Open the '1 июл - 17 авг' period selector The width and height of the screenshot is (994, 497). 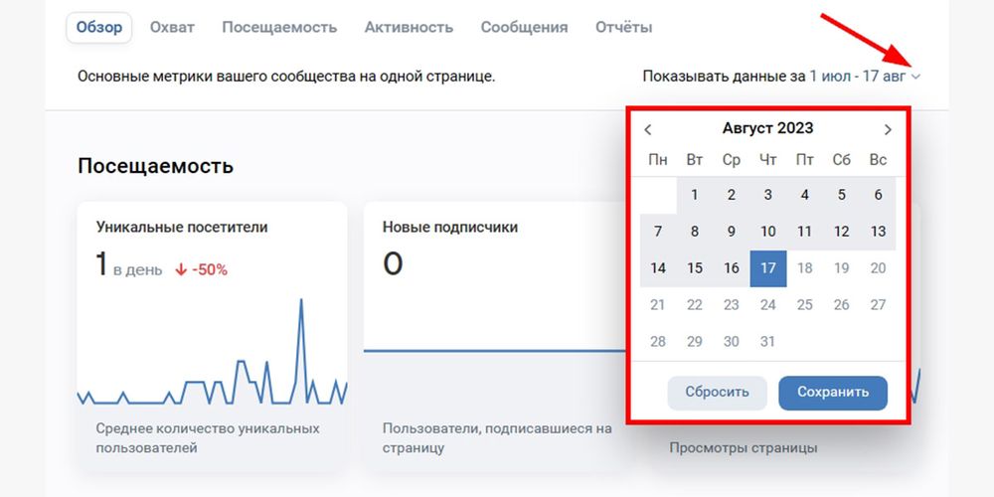pyautogui.click(x=857, y=76)
